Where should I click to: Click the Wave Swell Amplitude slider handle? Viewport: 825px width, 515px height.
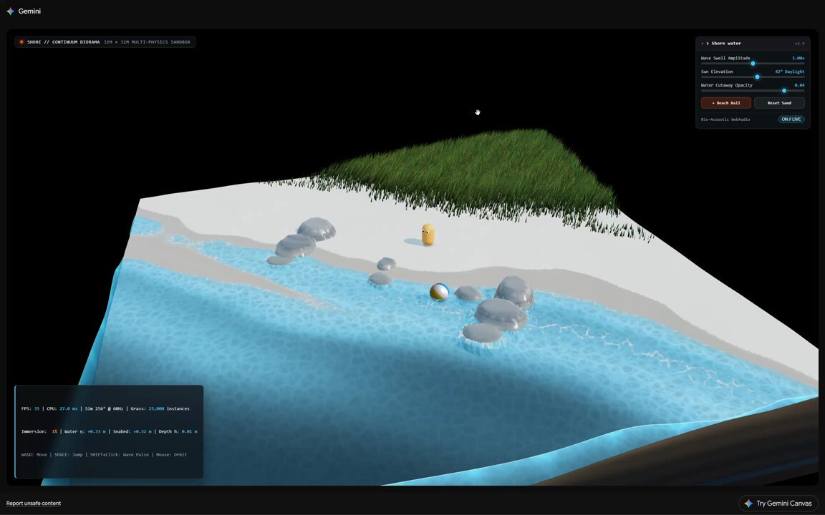(753, 64)
